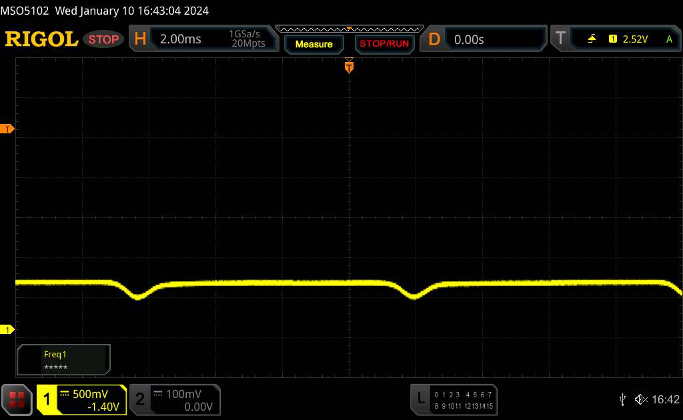Click the yellow channel 1 ground marker
Viewport: 683px width, 420px height.
point(7,330)
